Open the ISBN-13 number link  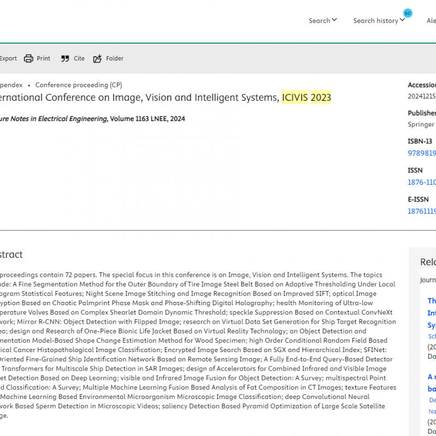coord(421,153)
